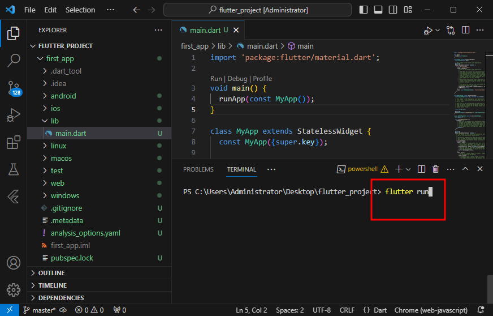Image resolution: width=493 pixels, height=316 pixels.
Task: Open the Edit menu
Action: [x=50, y=10]
